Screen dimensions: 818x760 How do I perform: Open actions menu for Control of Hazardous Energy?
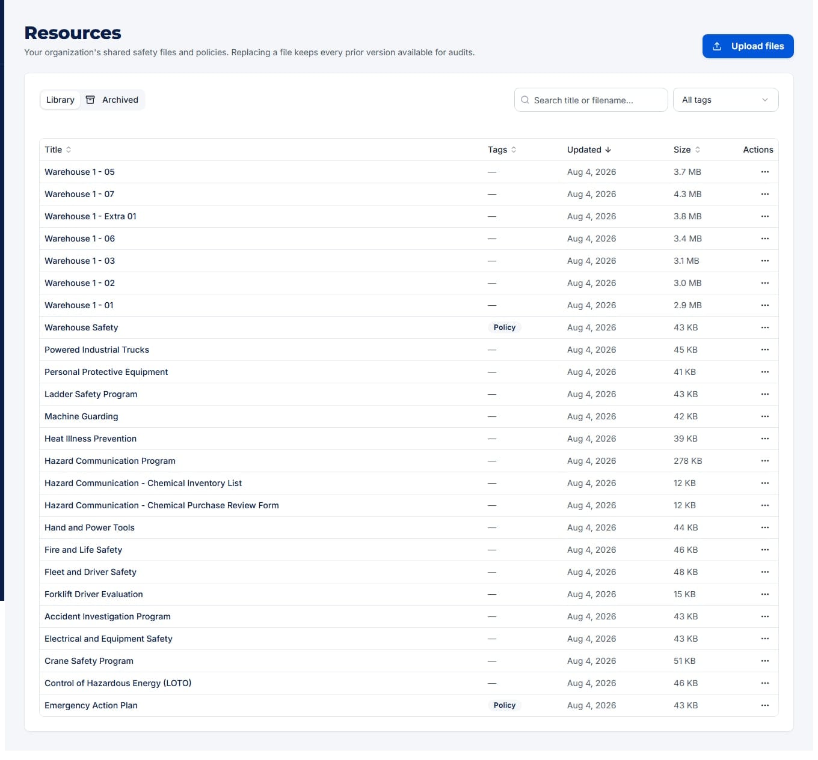pos(764,683)
